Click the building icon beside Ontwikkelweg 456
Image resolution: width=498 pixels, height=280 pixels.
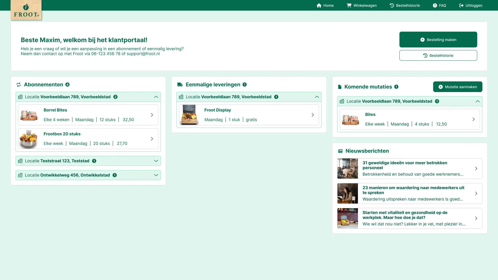coord(20,175)
